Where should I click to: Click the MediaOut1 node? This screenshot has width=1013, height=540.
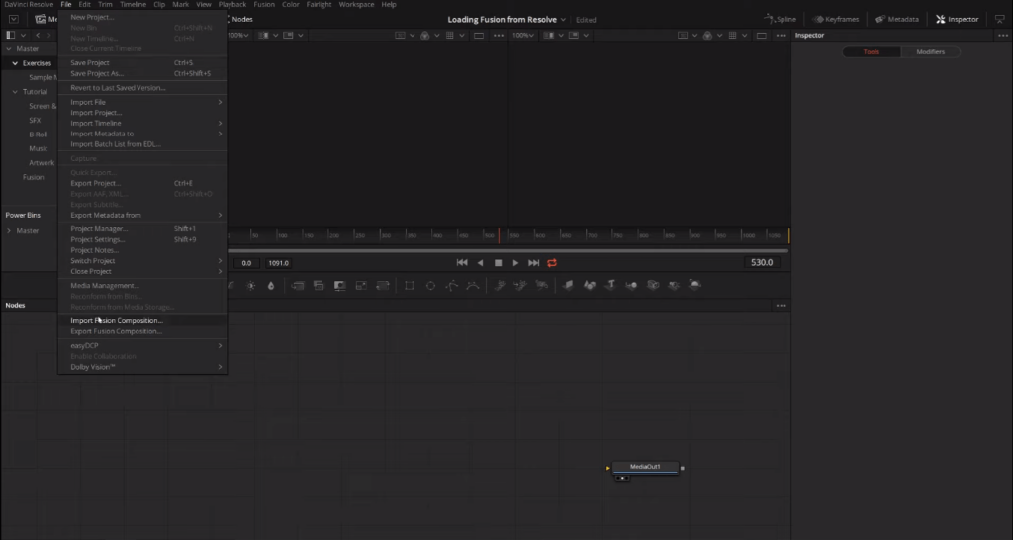click(644, 467)
